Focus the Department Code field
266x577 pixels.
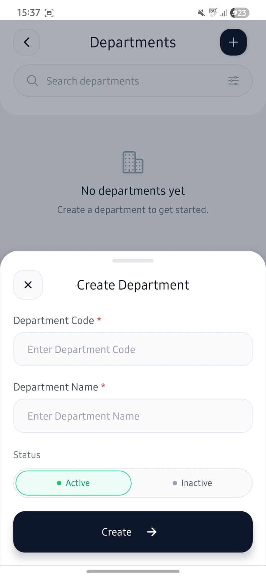point(133,349)
